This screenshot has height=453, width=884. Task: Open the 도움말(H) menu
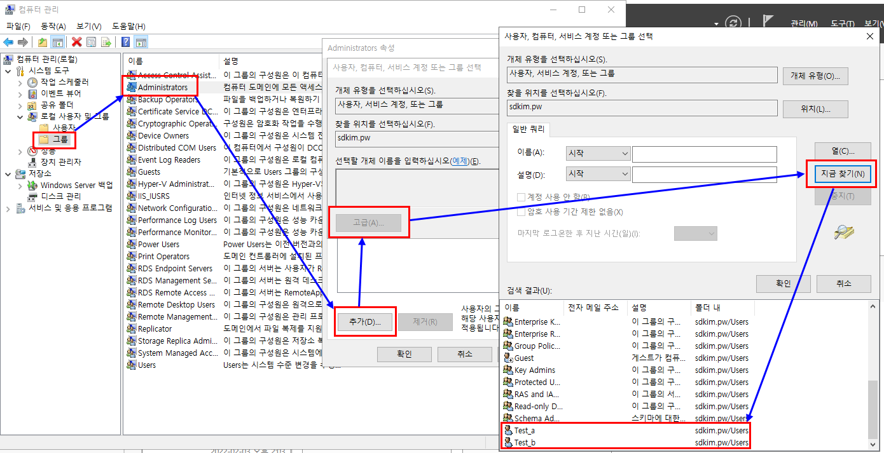129,26
